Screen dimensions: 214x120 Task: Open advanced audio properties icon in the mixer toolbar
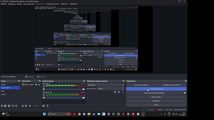pos(43,106)
